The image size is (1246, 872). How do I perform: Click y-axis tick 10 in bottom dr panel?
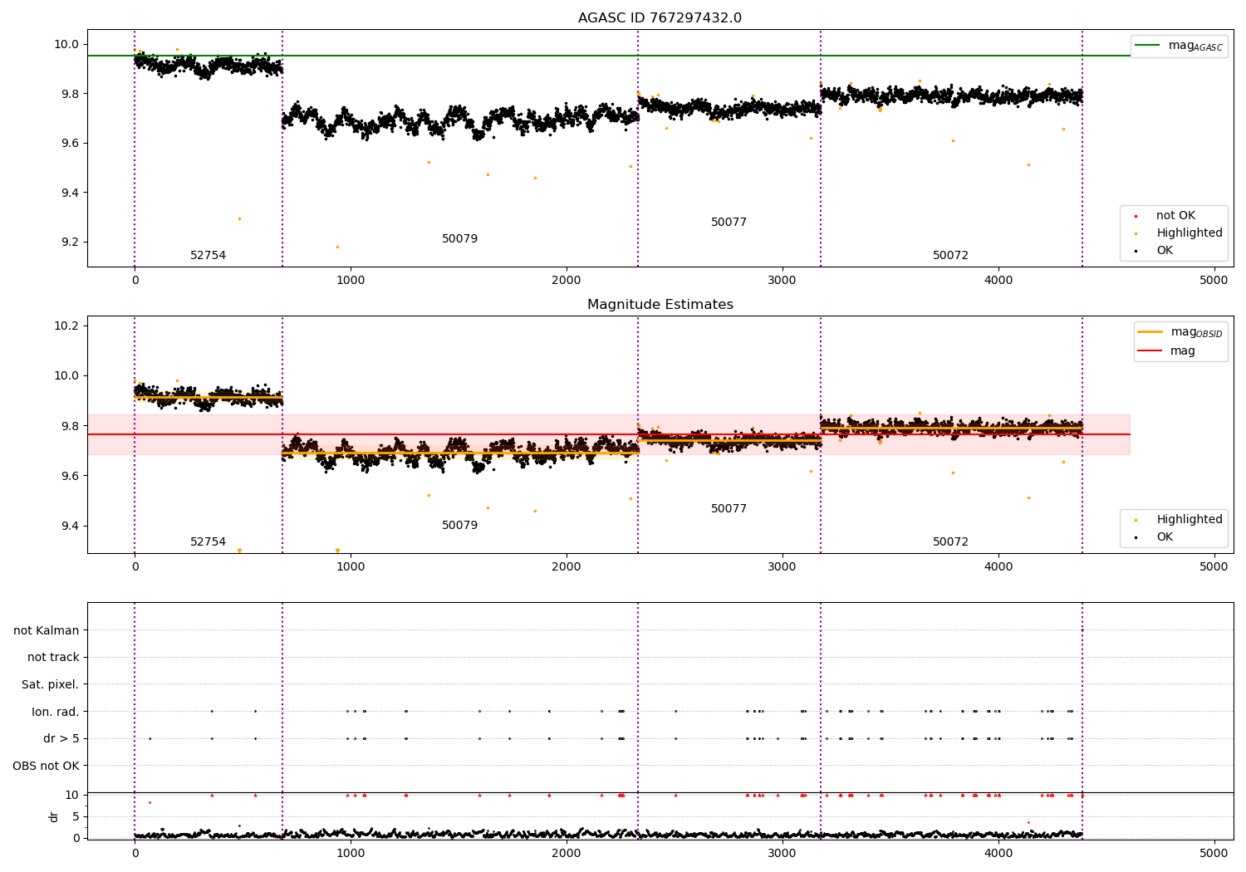[72, 796]
